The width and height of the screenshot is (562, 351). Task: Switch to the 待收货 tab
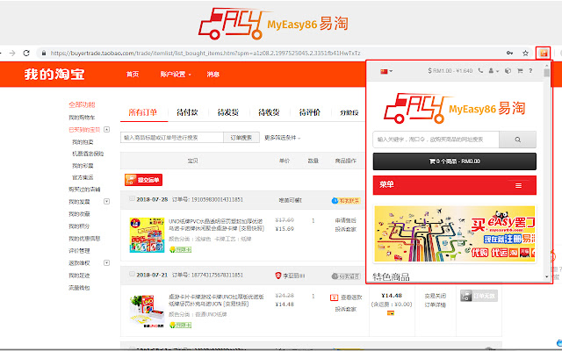click(x=269, y=112)
